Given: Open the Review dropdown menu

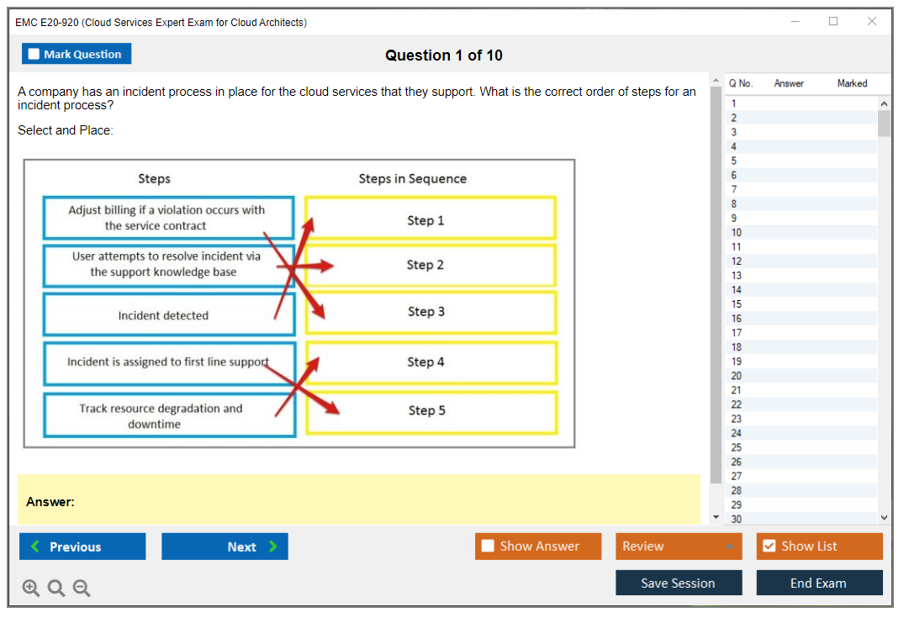Looking at the screenshot, I should pos(678,547).
